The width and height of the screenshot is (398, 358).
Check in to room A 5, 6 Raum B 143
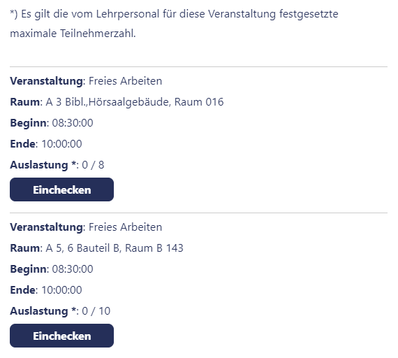tap(61, 336)
